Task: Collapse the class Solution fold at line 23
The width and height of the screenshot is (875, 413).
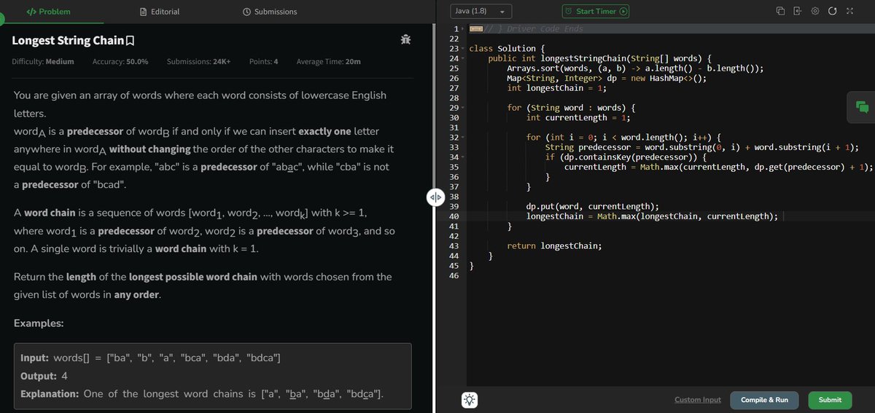Action: point(463,49)
